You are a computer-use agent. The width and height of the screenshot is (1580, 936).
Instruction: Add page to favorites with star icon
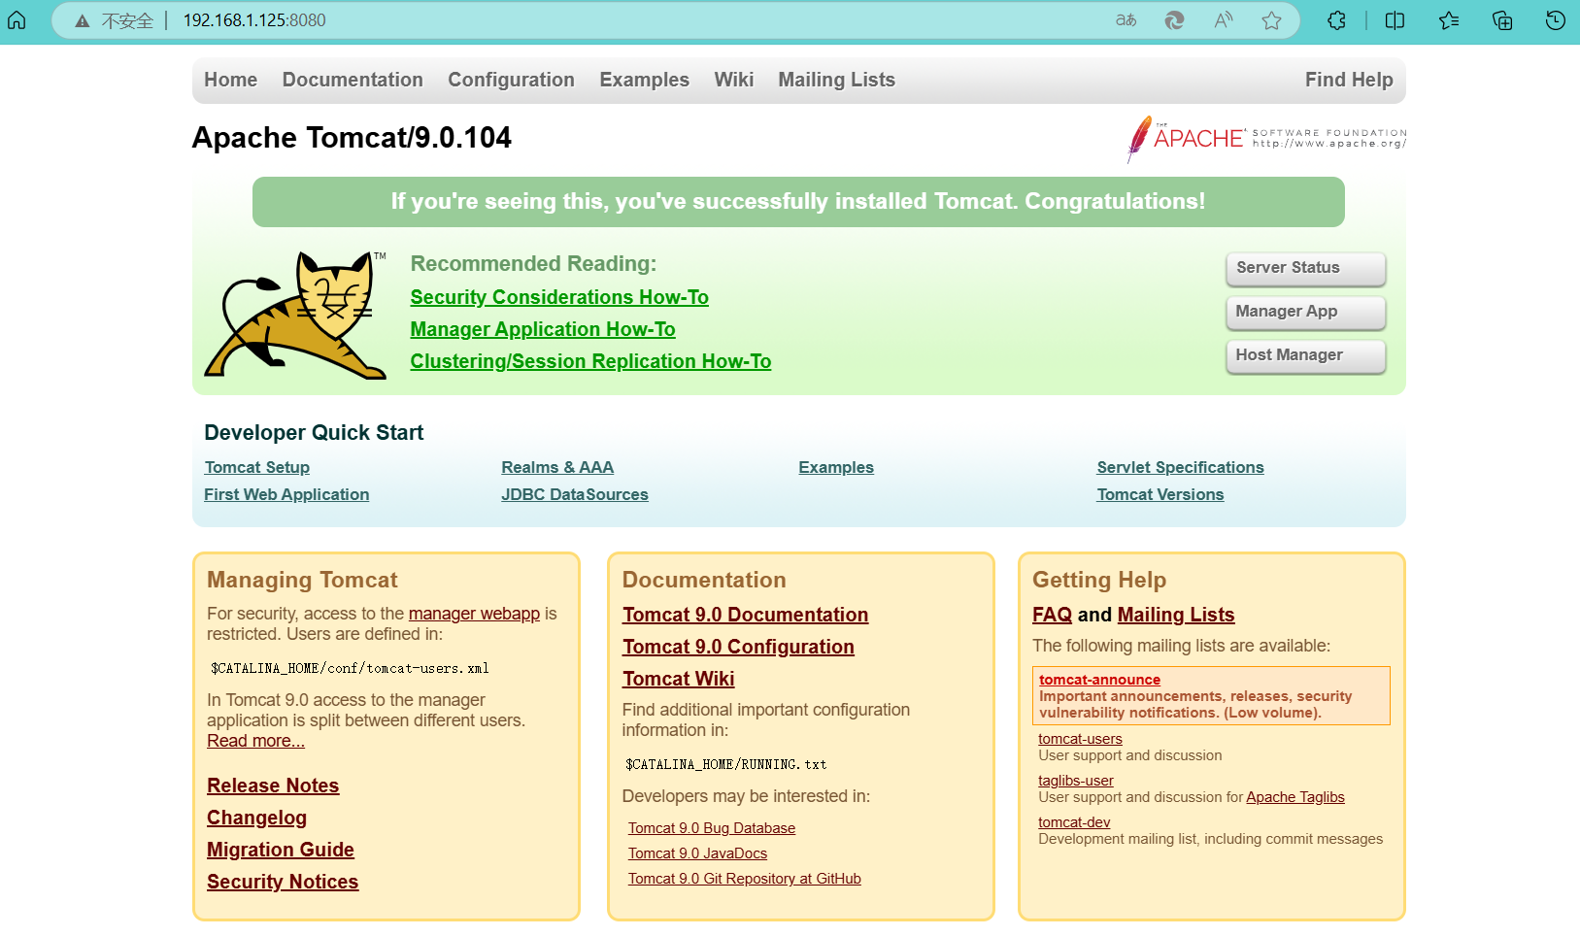point(1271,20)
